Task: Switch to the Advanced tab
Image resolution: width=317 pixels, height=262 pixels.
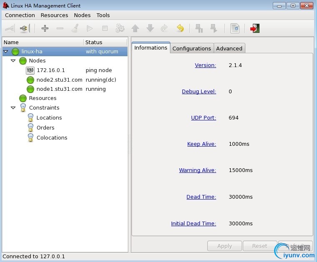Action: click(229, 48)
